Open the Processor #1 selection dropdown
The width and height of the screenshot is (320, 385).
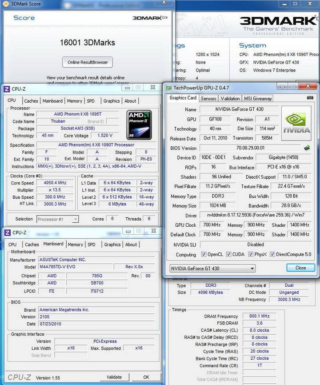coord(58,219)
